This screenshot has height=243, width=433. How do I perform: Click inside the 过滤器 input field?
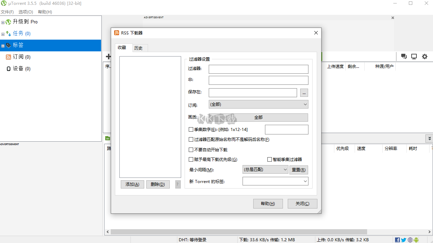tap(258, 69)
